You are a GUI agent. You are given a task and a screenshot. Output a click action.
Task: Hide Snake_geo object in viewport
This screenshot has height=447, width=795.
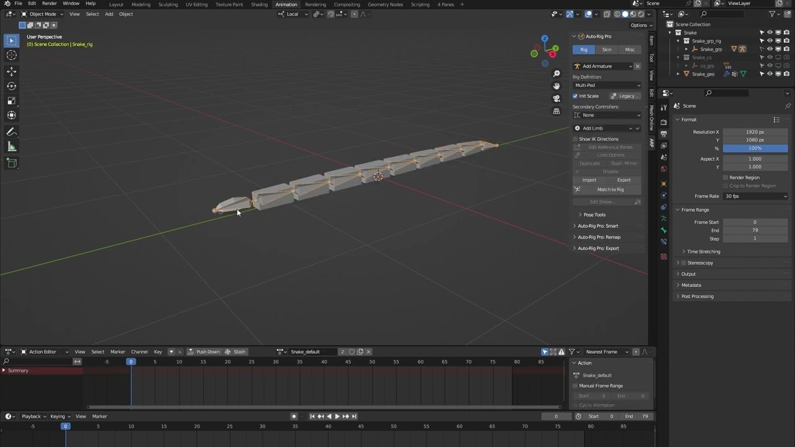coord(770,74)
